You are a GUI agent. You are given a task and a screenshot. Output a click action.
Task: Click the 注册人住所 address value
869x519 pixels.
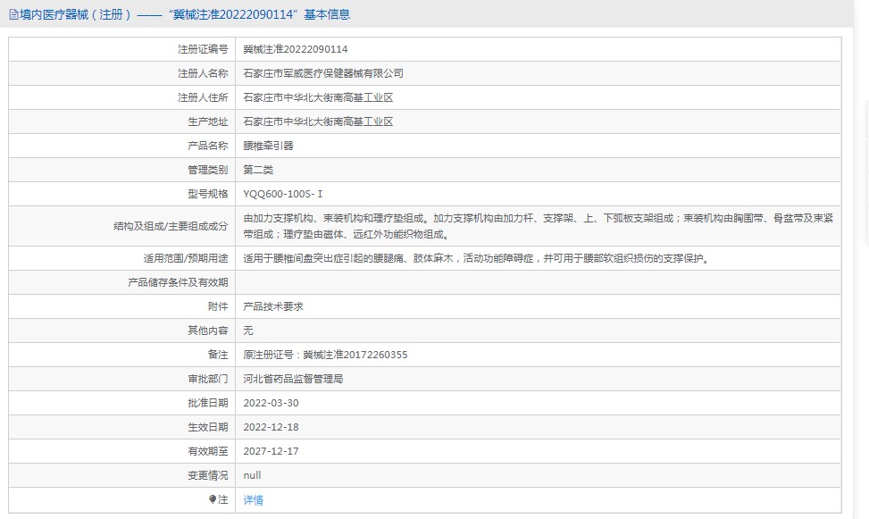[x=318, y=97]
